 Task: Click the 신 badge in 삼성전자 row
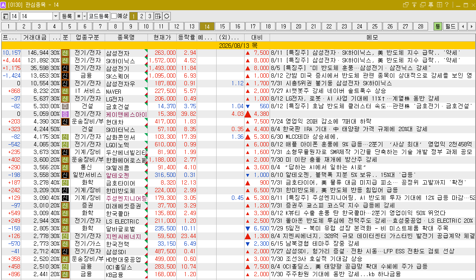(x=65, y=53)
